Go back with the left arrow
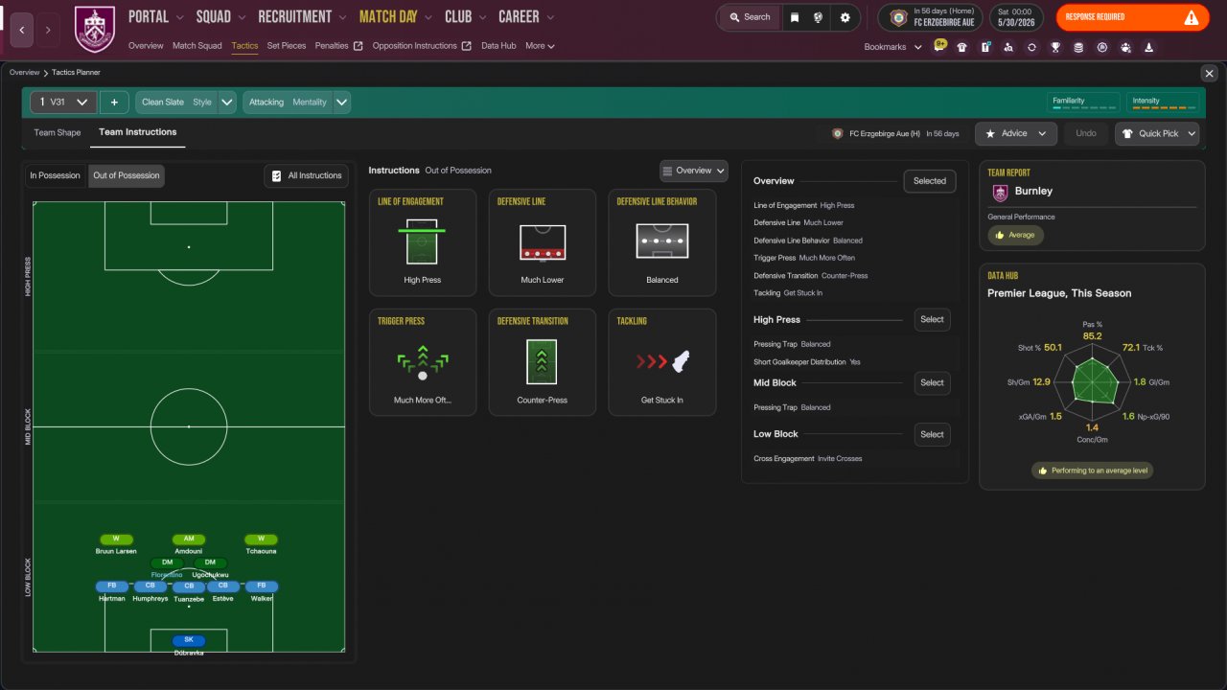1227x690 pixels. point(22,30)
